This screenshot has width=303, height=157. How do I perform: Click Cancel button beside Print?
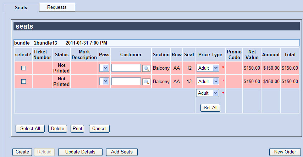[x=99, y=129]
